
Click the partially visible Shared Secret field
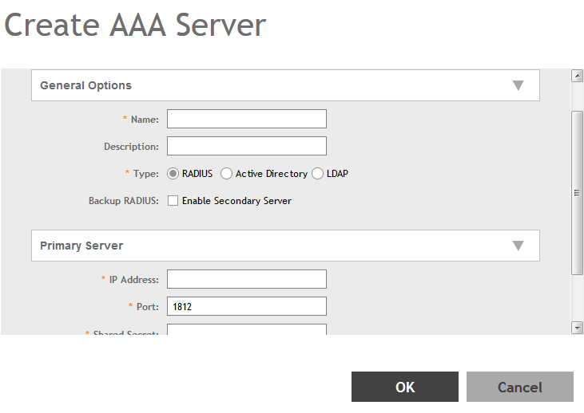[x=246, y=329]
